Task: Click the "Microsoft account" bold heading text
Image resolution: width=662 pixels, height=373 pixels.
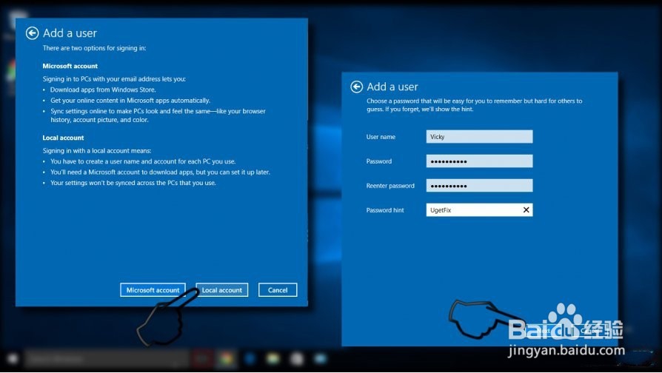Action: [x=70, y=67]
